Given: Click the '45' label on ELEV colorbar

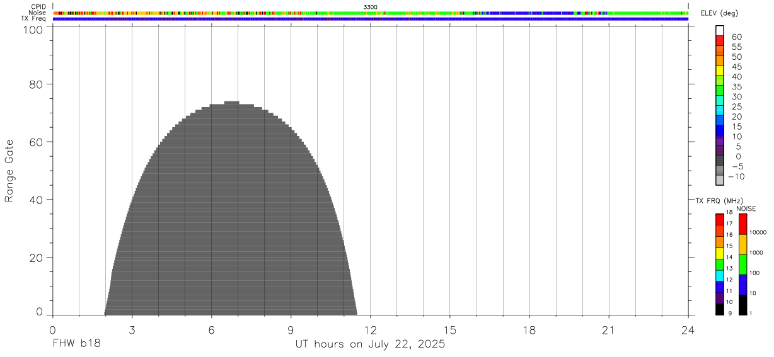Looking at the screenshot, I should pyautogui.click(x=736, y=67).
